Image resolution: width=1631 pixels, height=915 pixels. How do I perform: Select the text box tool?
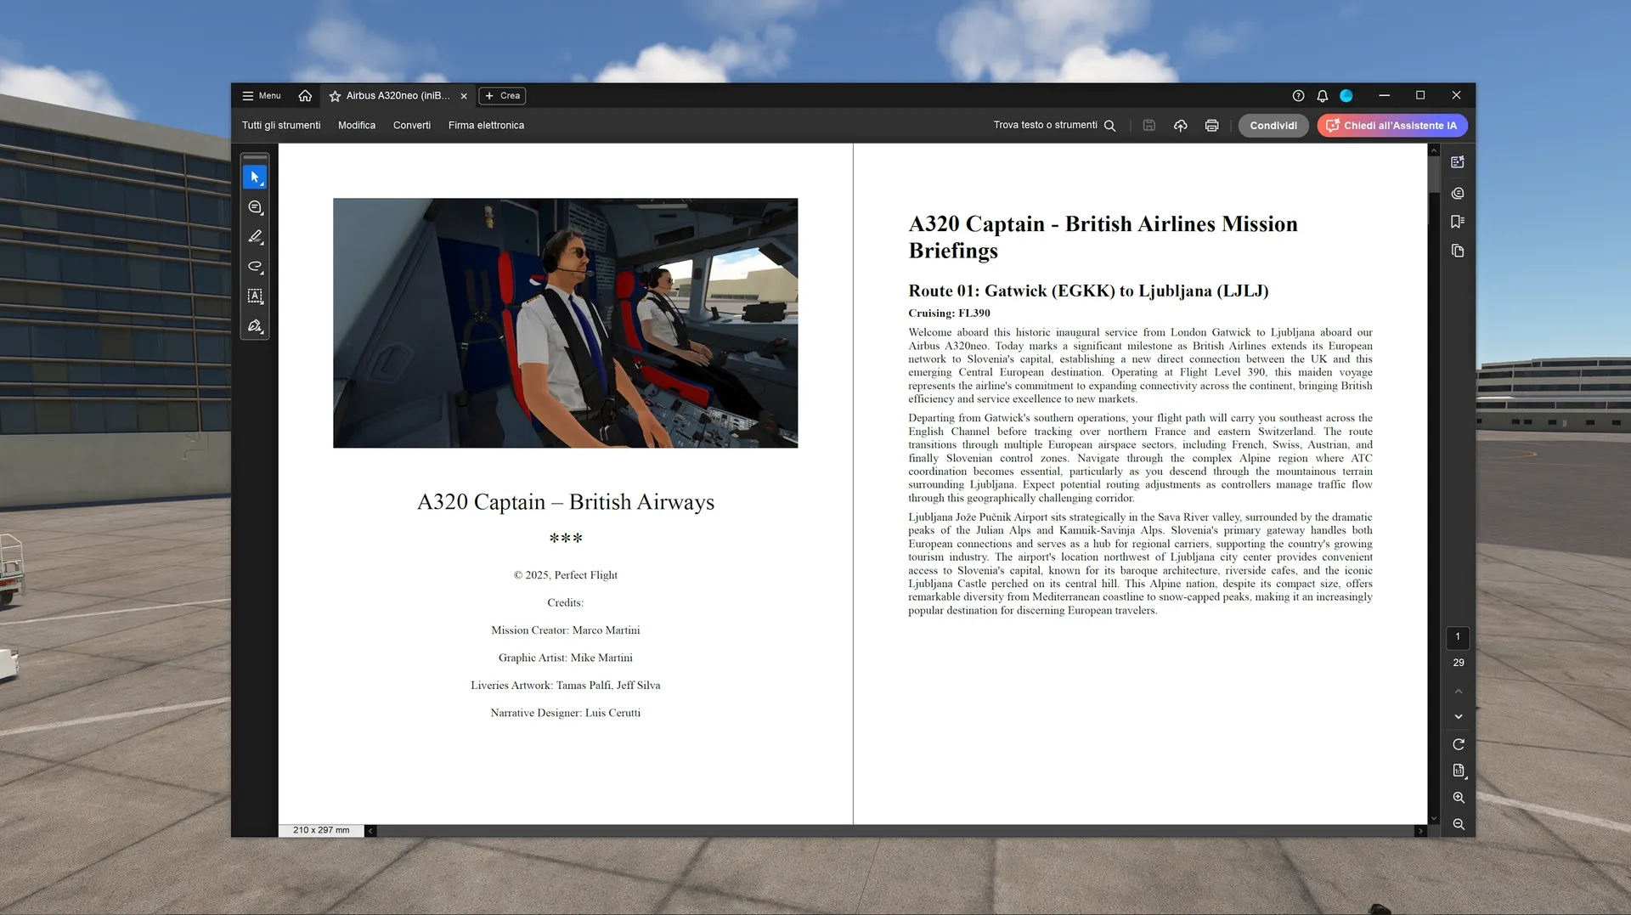255,297
